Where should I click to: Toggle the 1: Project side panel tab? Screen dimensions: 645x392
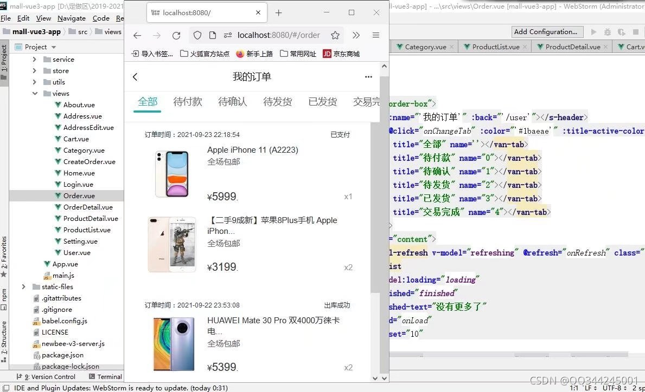coord(4,62)
